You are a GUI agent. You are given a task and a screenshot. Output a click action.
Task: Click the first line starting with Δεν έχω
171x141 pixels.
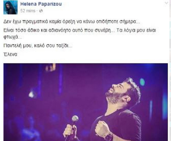pos(72,22)
